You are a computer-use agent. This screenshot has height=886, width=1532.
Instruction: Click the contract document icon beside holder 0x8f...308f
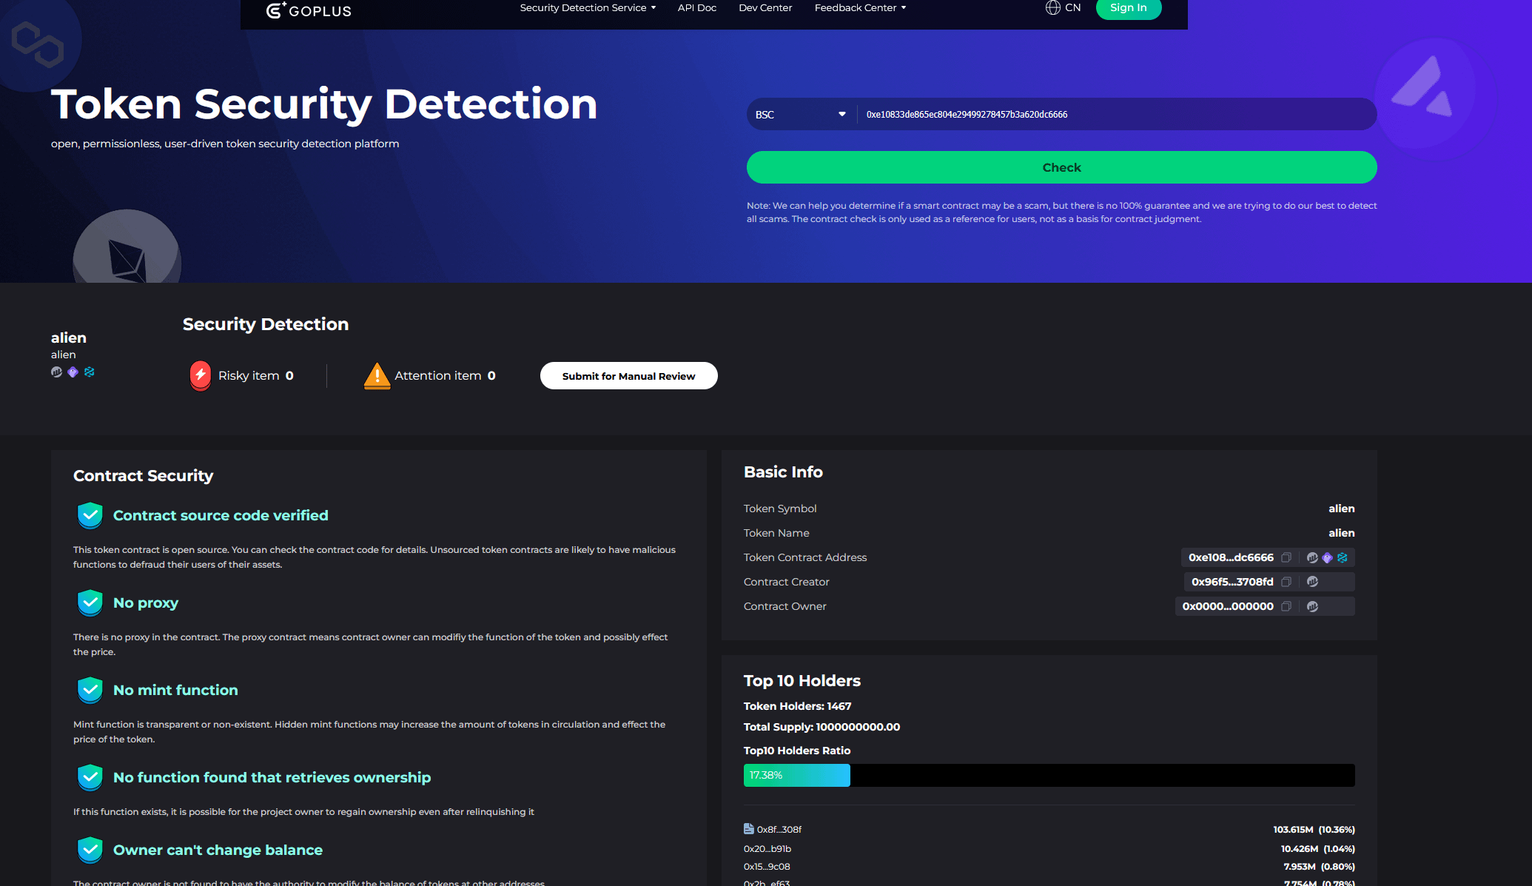[x=749, y=829]
